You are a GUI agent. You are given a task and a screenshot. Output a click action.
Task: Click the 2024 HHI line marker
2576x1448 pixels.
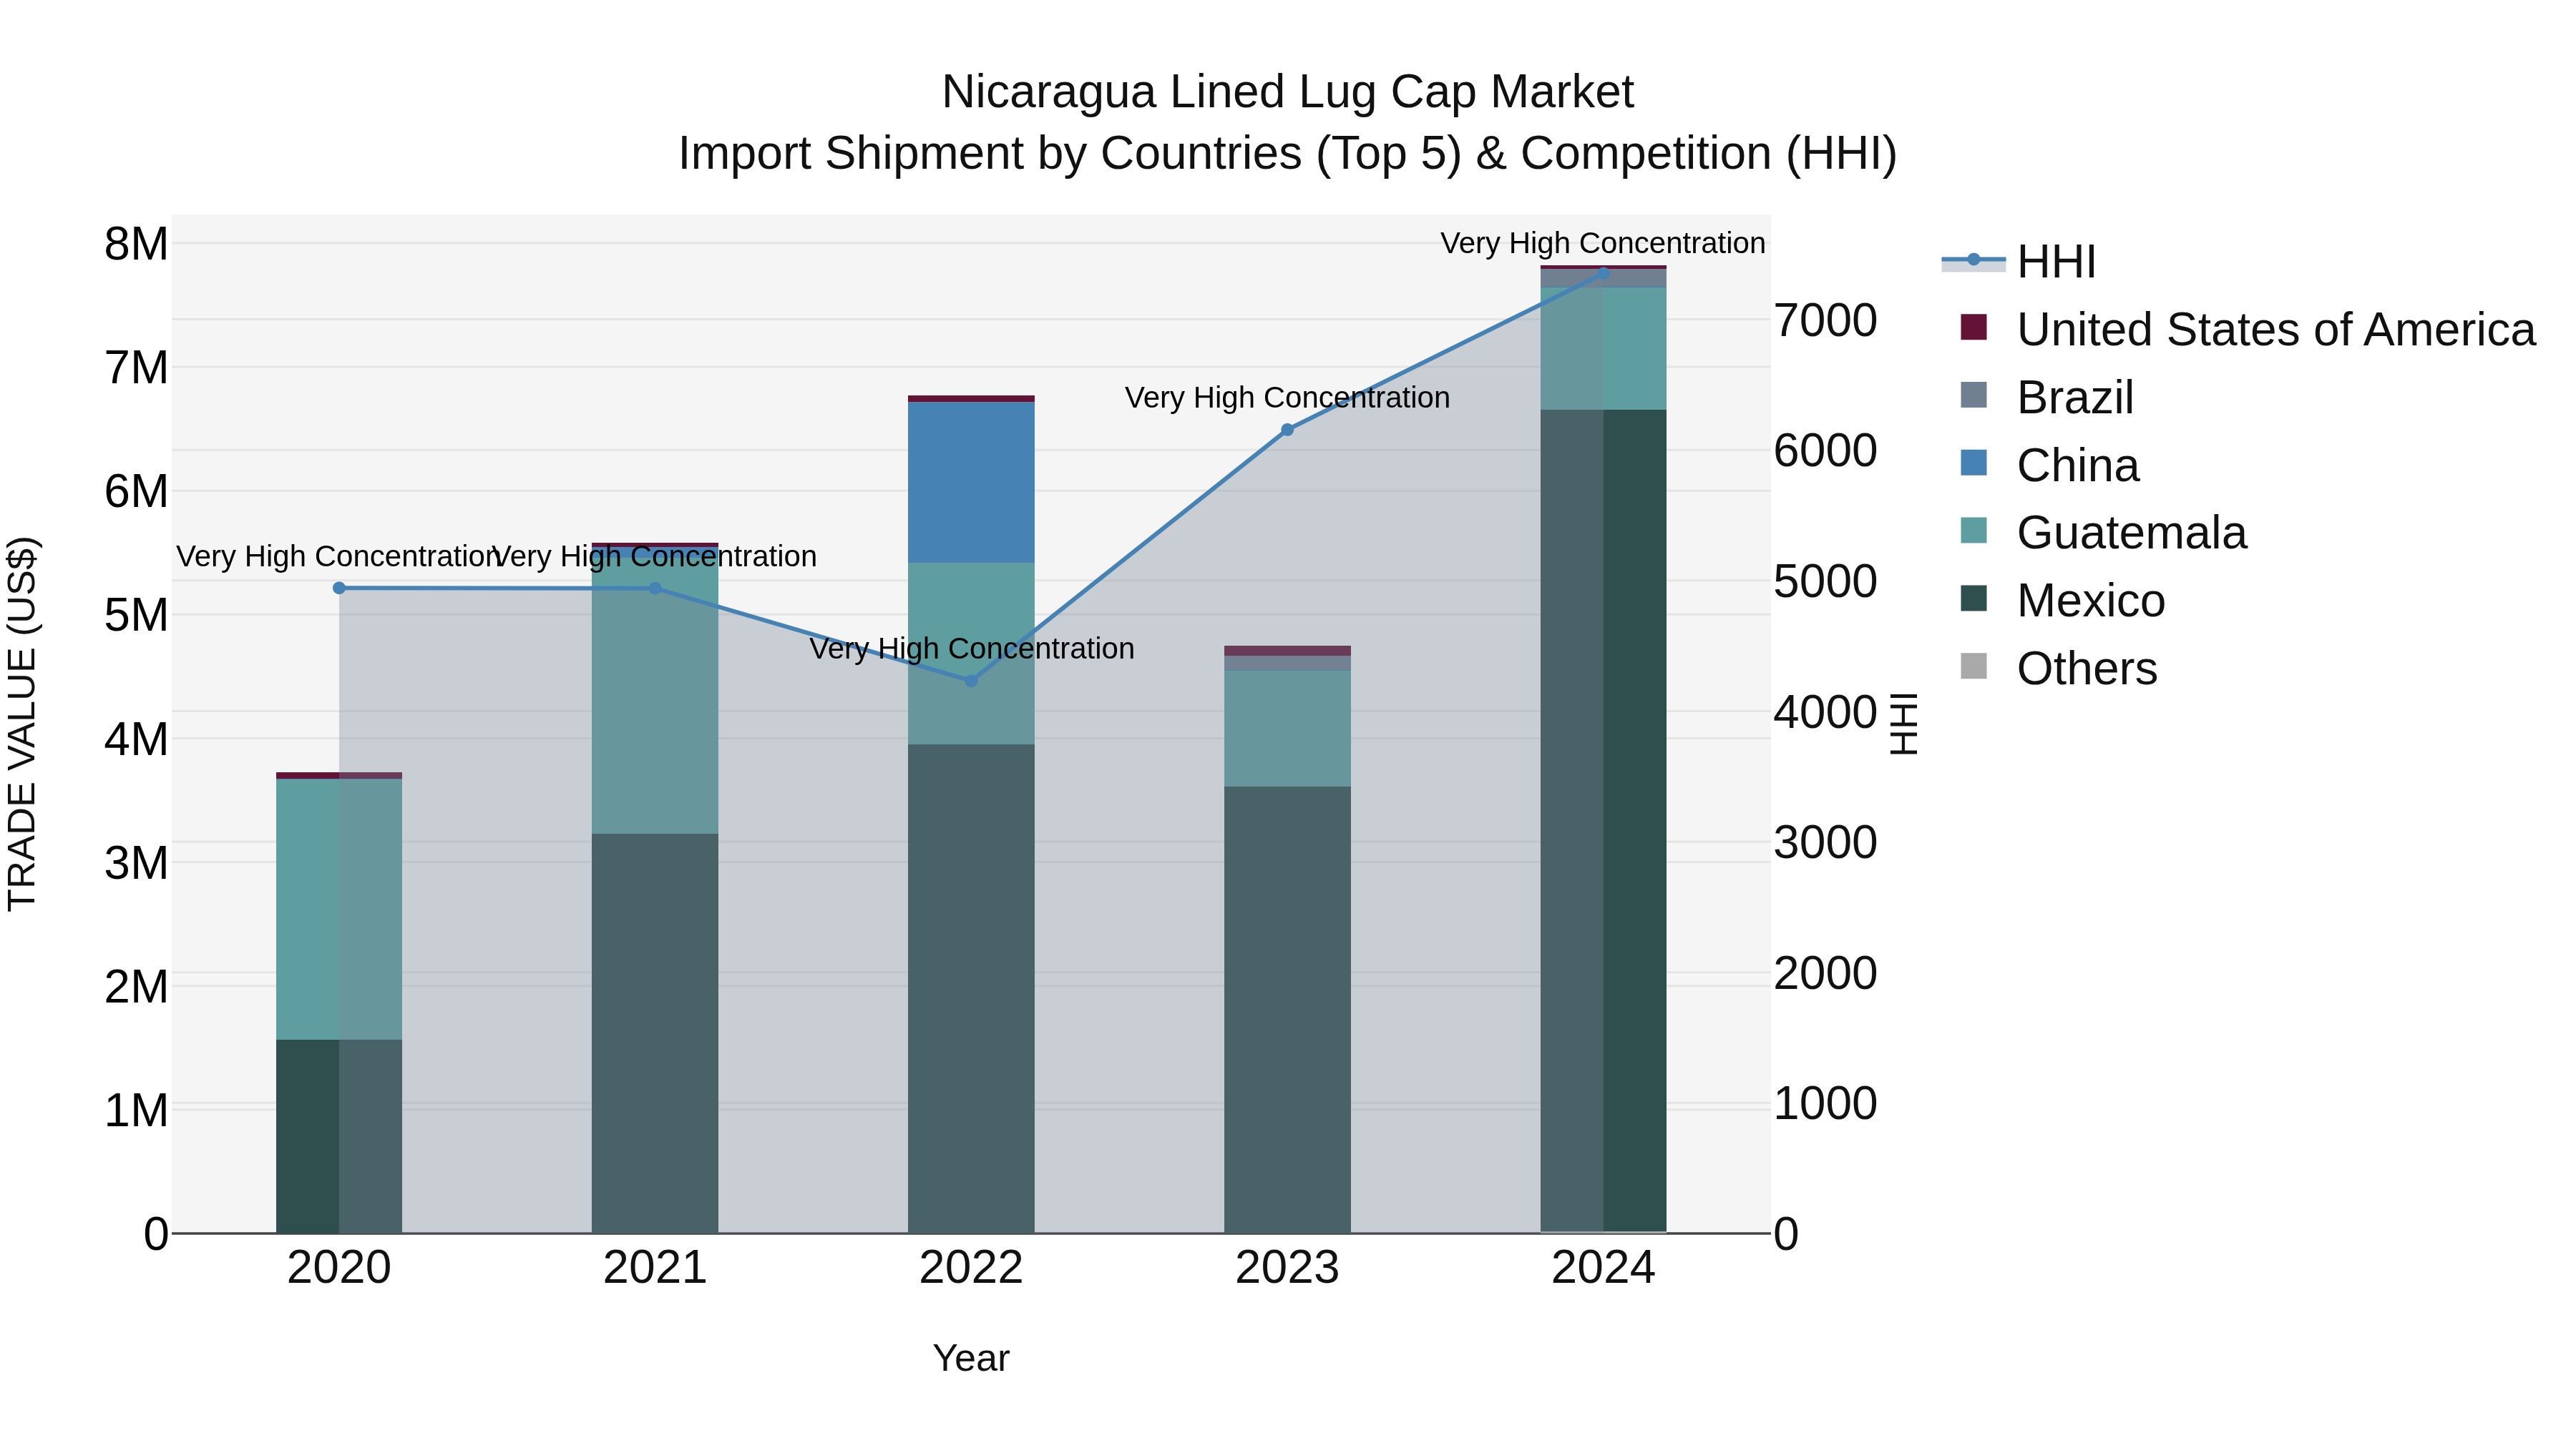(x=1603, y=272)
